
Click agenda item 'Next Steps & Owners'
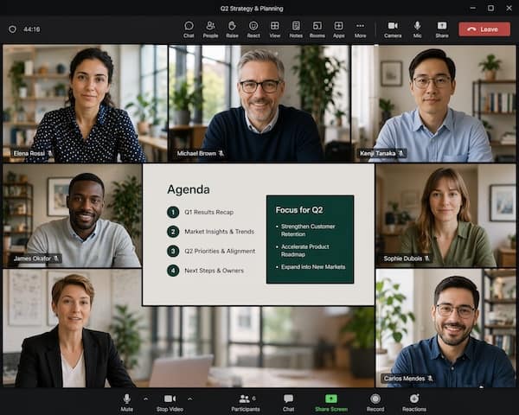pyautogui.click(x=214, y=271)
